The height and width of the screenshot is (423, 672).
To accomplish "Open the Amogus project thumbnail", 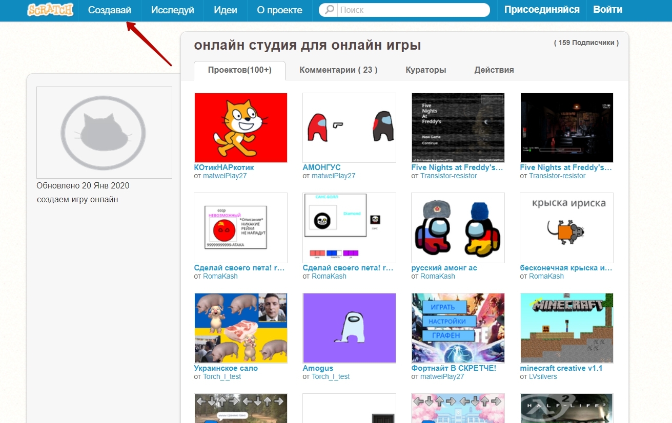I will [x=349, y=328].
